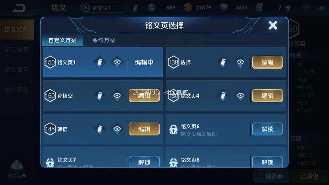The height and width of the screenshot is (185, 329).
Task: Tap rename pencil icon for 法师 page
Action: point(223,62)
